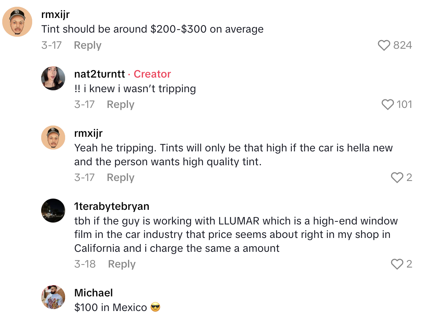
Task: View the 824 like count
Action: click(403, 45)
